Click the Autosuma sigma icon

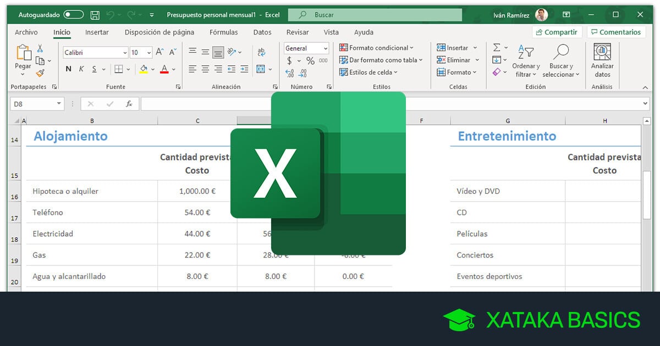coord(497,48)
